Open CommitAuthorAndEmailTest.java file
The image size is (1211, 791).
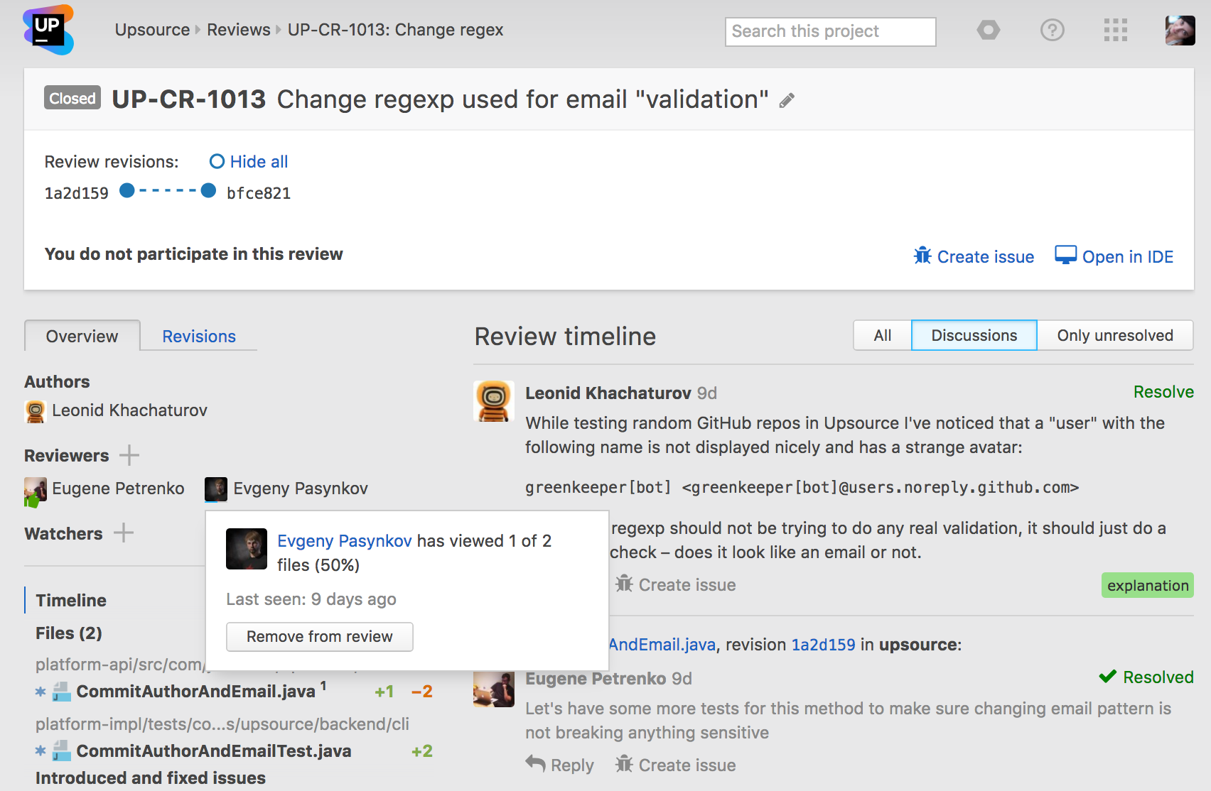tap(213, 751)
